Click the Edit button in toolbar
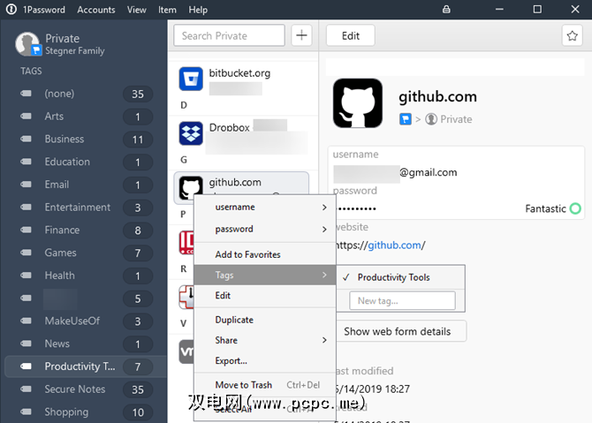The height and width of the screenshot is (423, 592). pos(351,36)
